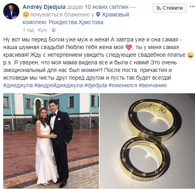
Task: Click the location pin icon
Action: click(99, 14)
